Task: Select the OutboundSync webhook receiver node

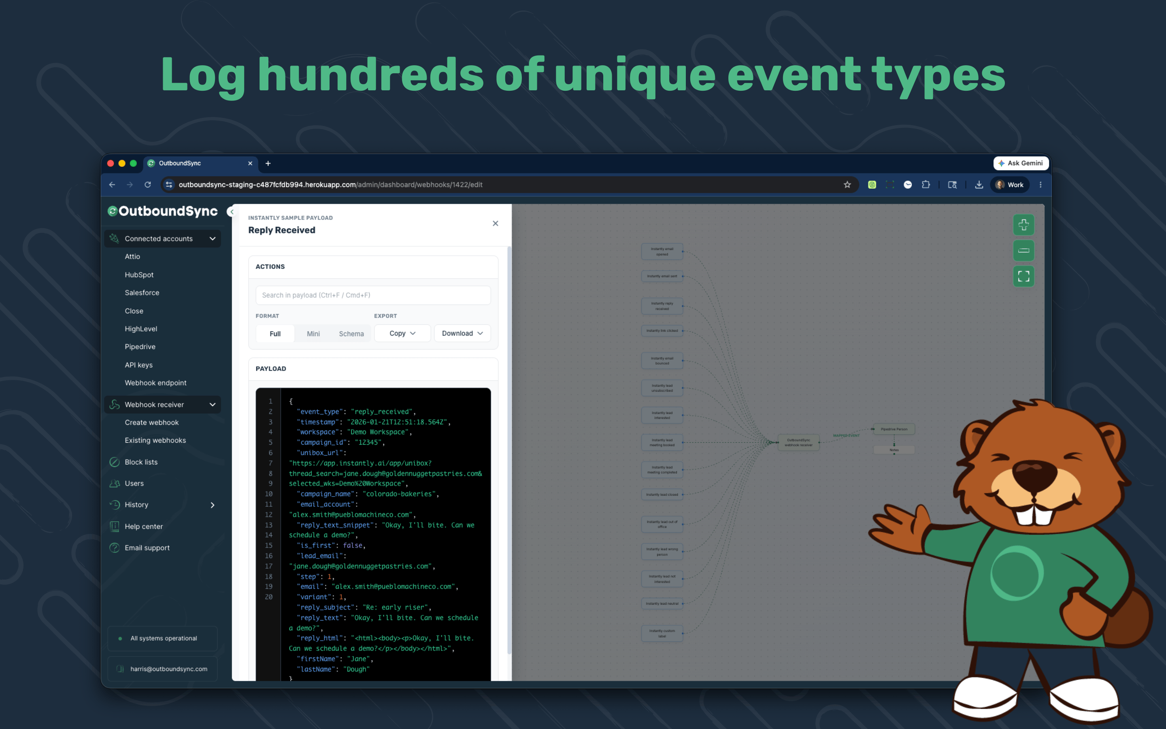Action: click(798, 443)
